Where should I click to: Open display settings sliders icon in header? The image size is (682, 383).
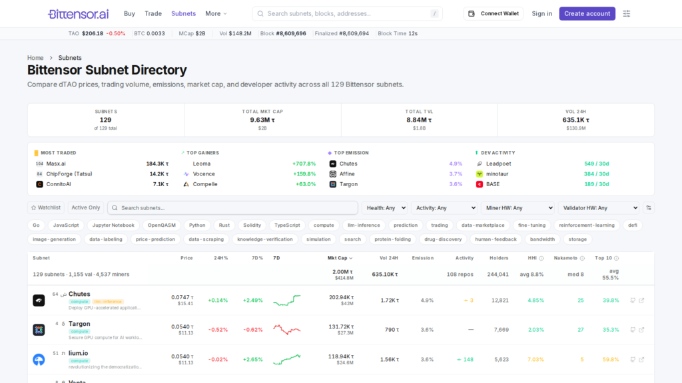(x=626, y=13)
